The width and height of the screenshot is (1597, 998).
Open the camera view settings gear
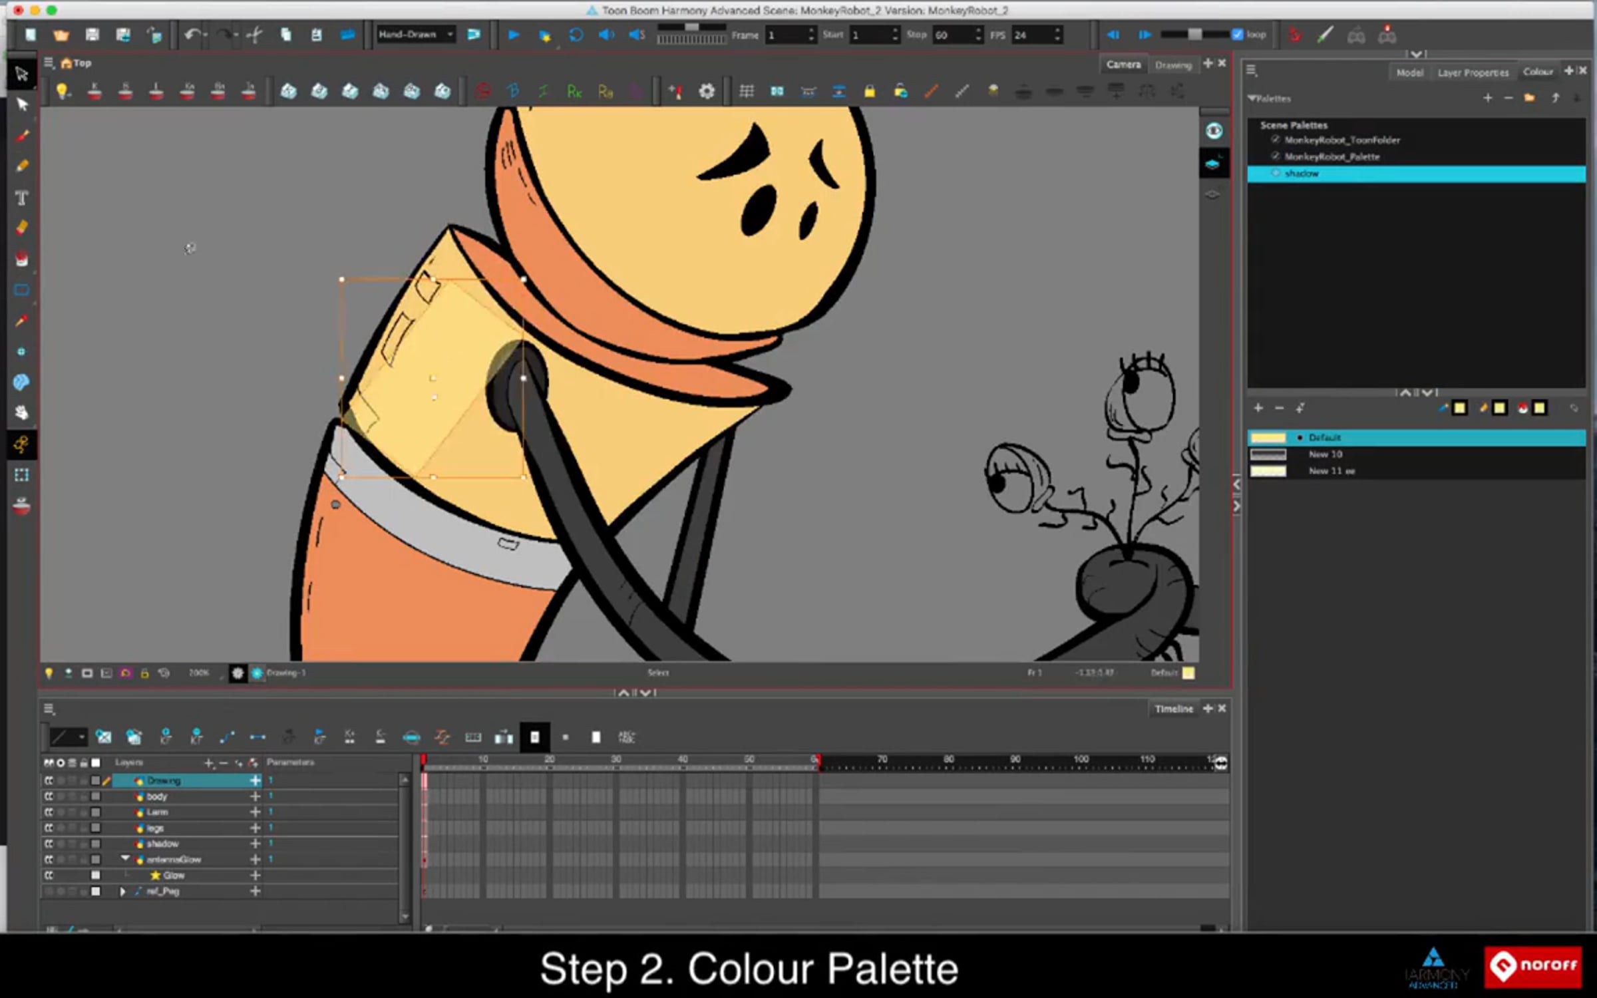click(707, 91)
